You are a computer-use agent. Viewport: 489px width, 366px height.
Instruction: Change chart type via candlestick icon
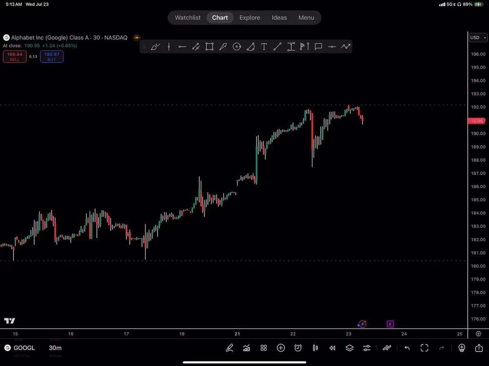(x=315, y=348)
